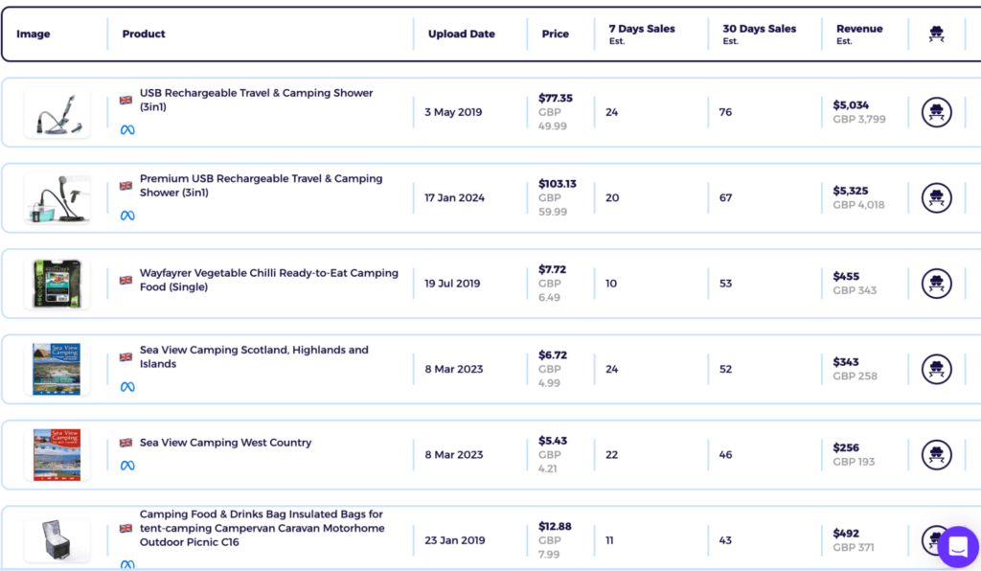981x571 pixels.
Task: Click the Sea View Camping Scotland book cover thumbnail
Action: pos(57,368)
